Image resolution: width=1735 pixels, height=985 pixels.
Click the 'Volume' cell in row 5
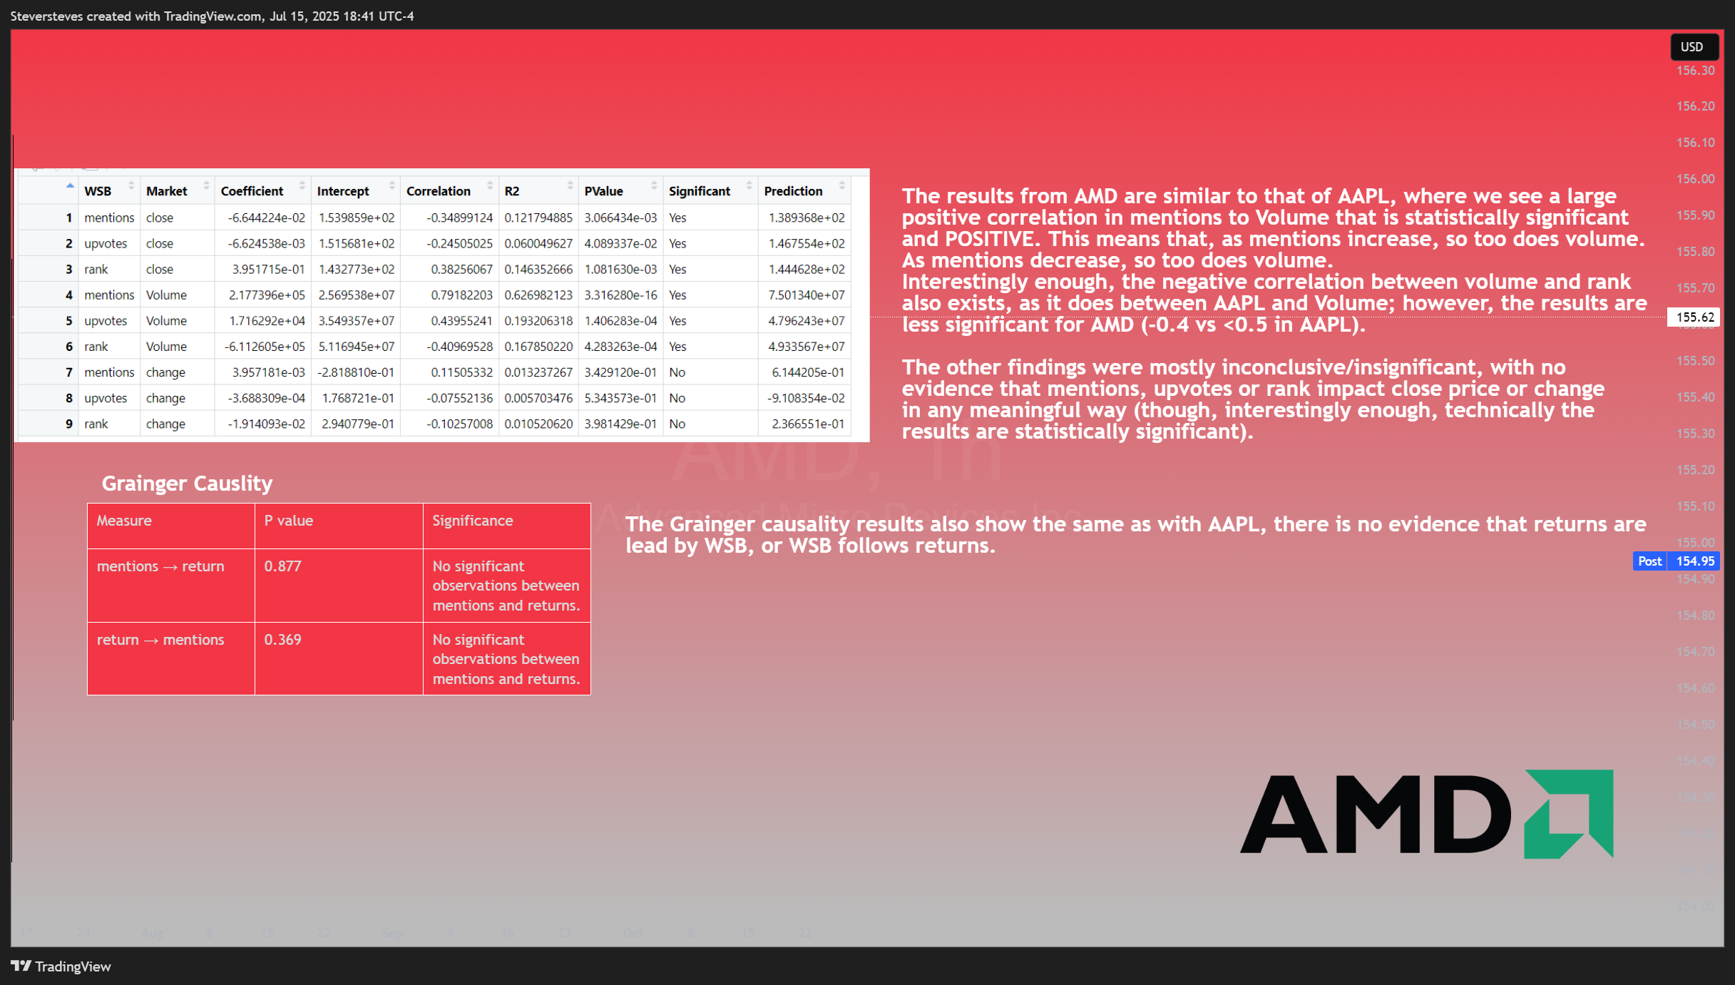point(178,321)
